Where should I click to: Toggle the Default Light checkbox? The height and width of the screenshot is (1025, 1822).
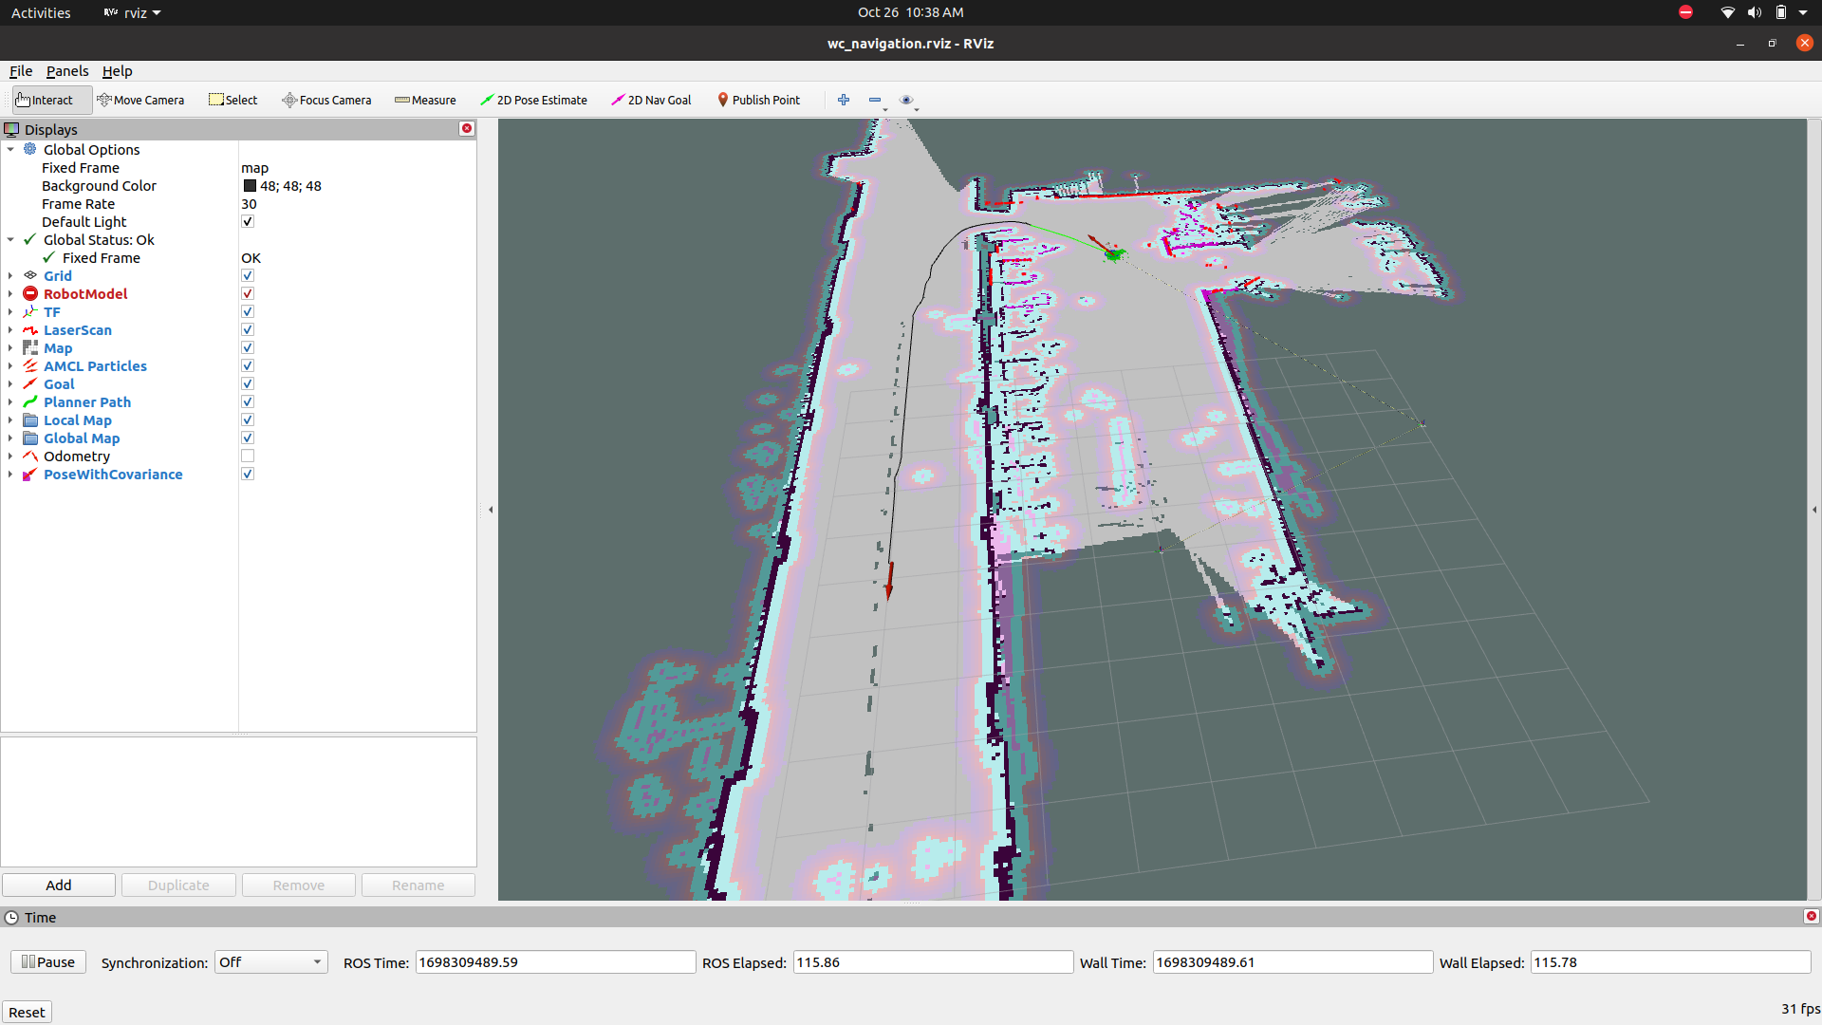[x=248, y=221]
